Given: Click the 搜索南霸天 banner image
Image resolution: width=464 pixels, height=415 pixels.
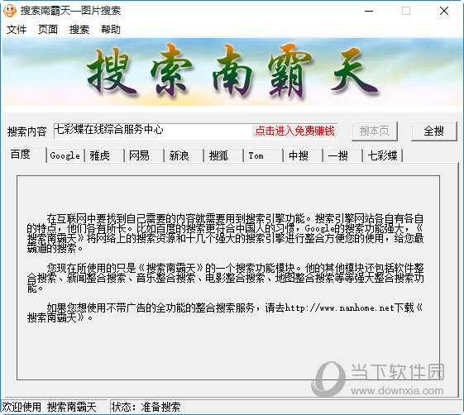Looking at the screenshot, I should click(232, 72).
